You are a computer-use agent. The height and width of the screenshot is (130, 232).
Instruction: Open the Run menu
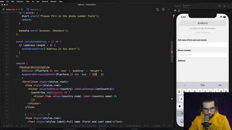pyautogui.click(x=38, y=1)
